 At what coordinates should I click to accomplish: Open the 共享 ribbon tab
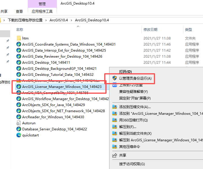point(4,11)
